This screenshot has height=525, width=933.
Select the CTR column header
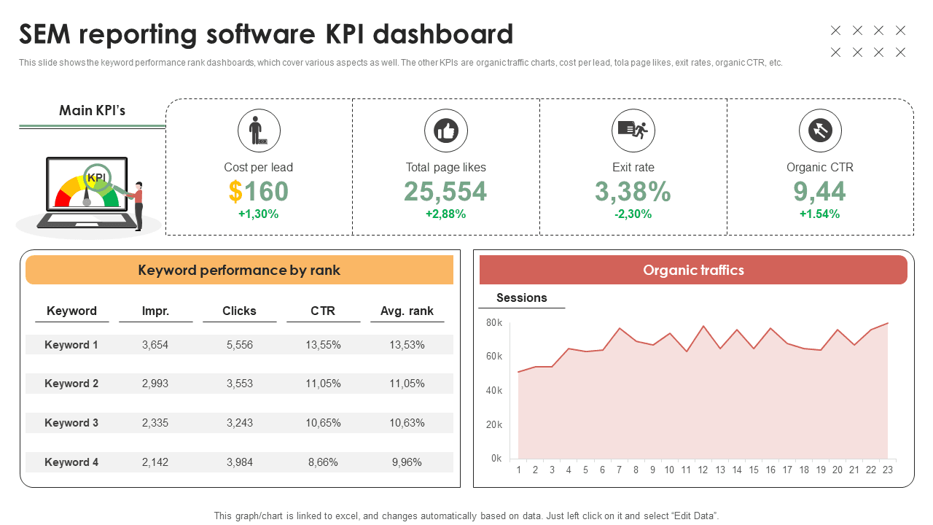323,311
